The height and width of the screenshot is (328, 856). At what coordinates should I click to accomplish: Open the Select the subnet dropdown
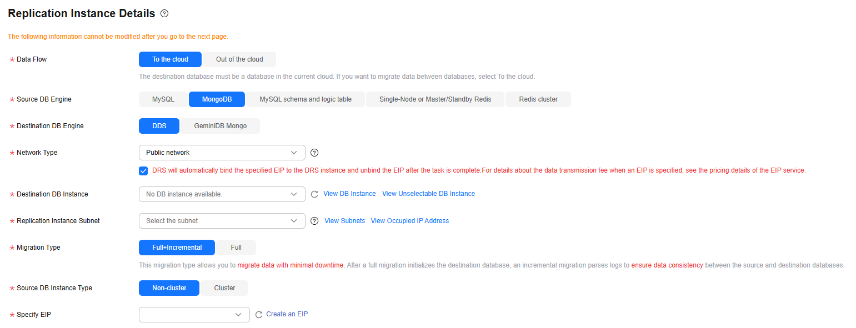(222, 221)
